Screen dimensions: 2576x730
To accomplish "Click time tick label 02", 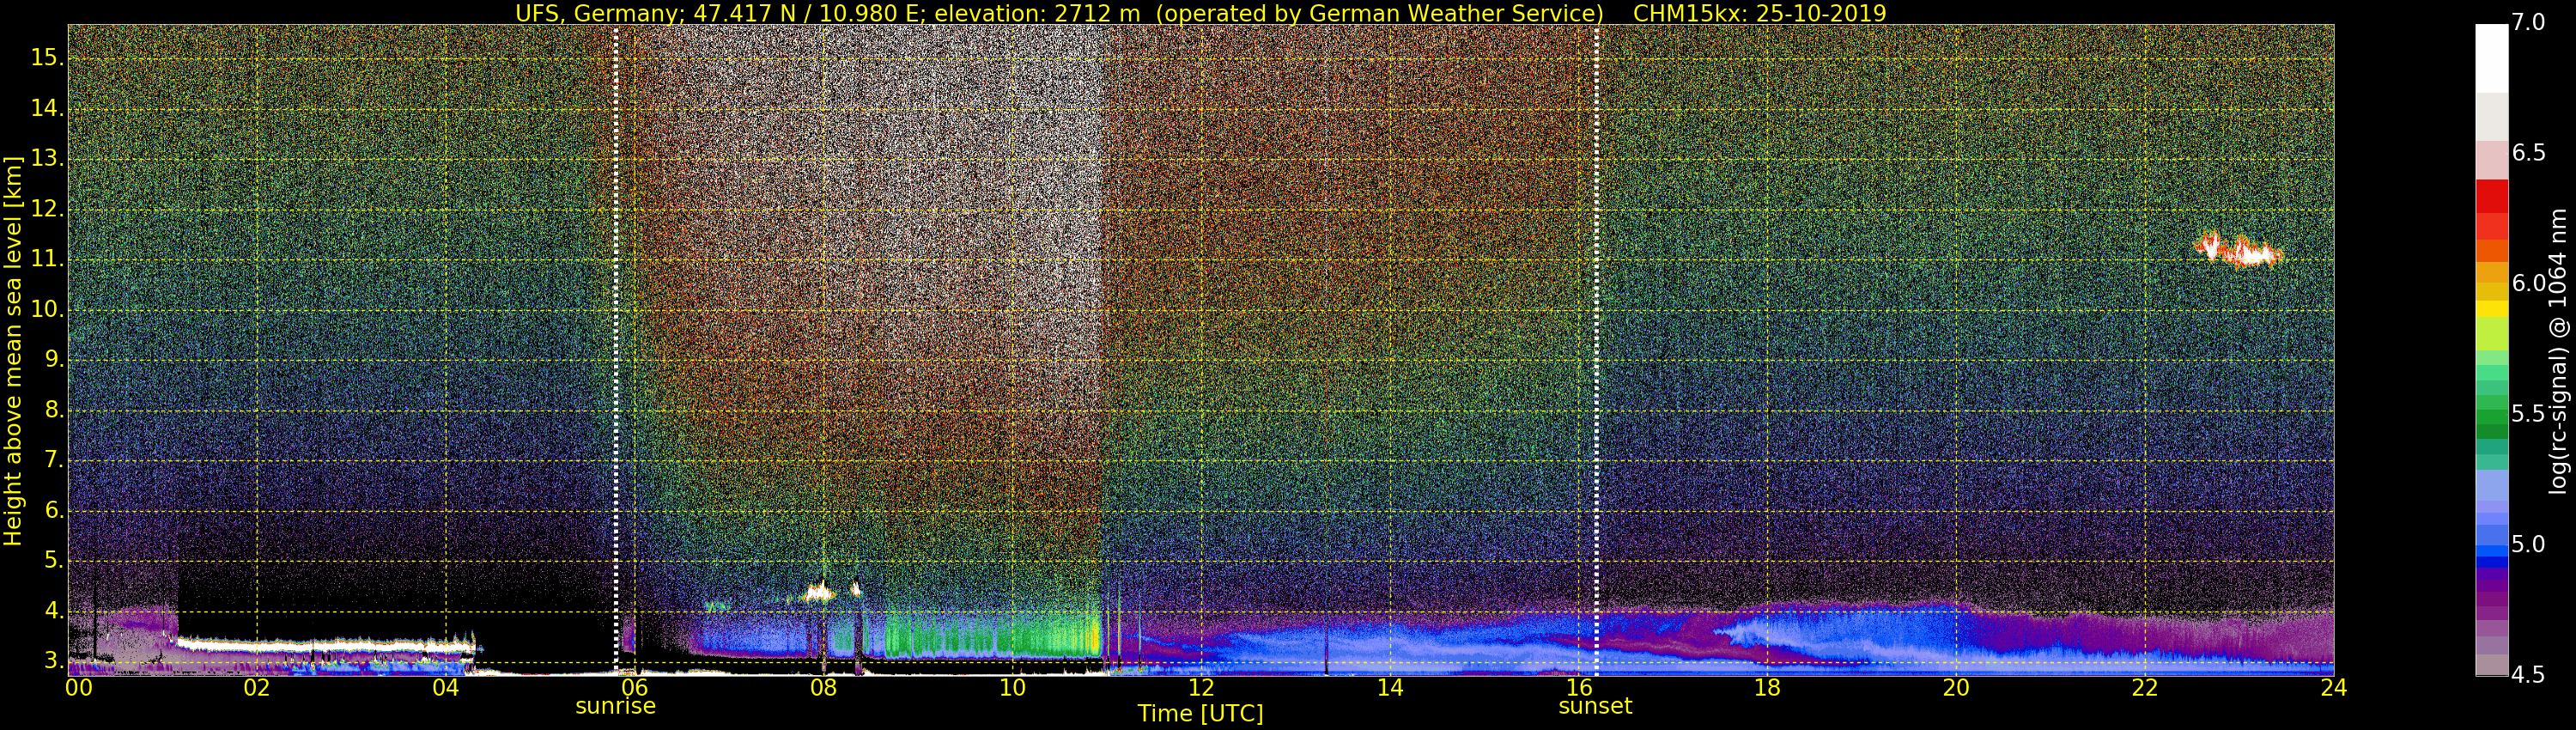I will pos(257,688).
